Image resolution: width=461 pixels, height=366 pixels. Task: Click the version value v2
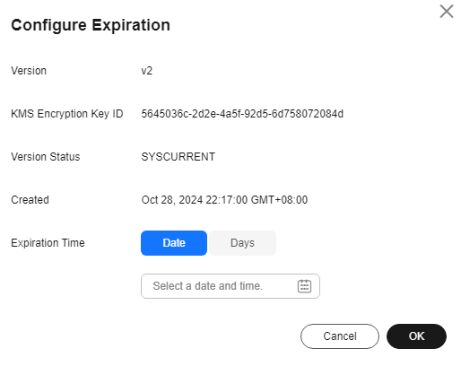(147, 71)
